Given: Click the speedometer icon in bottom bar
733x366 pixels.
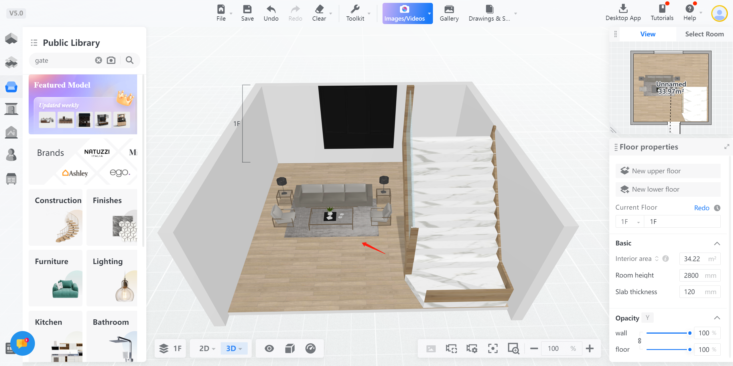Looking at the screenshot, I should click(x=310, y=348).
